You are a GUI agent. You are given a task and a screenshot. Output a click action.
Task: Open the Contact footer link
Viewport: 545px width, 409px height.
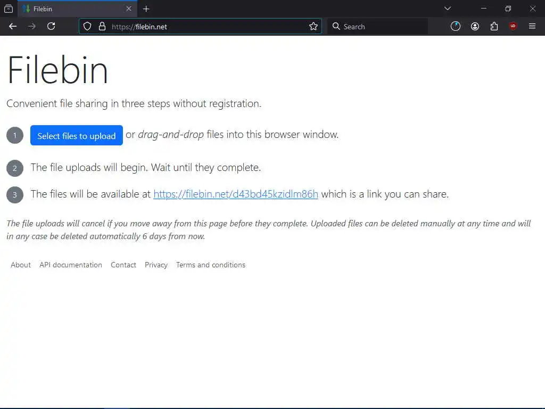coord(123,265)
